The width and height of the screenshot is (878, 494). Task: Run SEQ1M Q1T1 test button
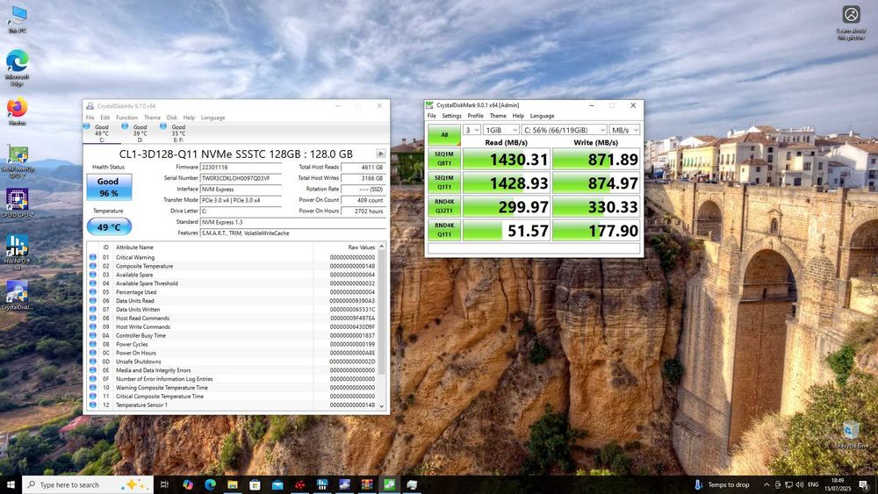(x=444, y=183)
